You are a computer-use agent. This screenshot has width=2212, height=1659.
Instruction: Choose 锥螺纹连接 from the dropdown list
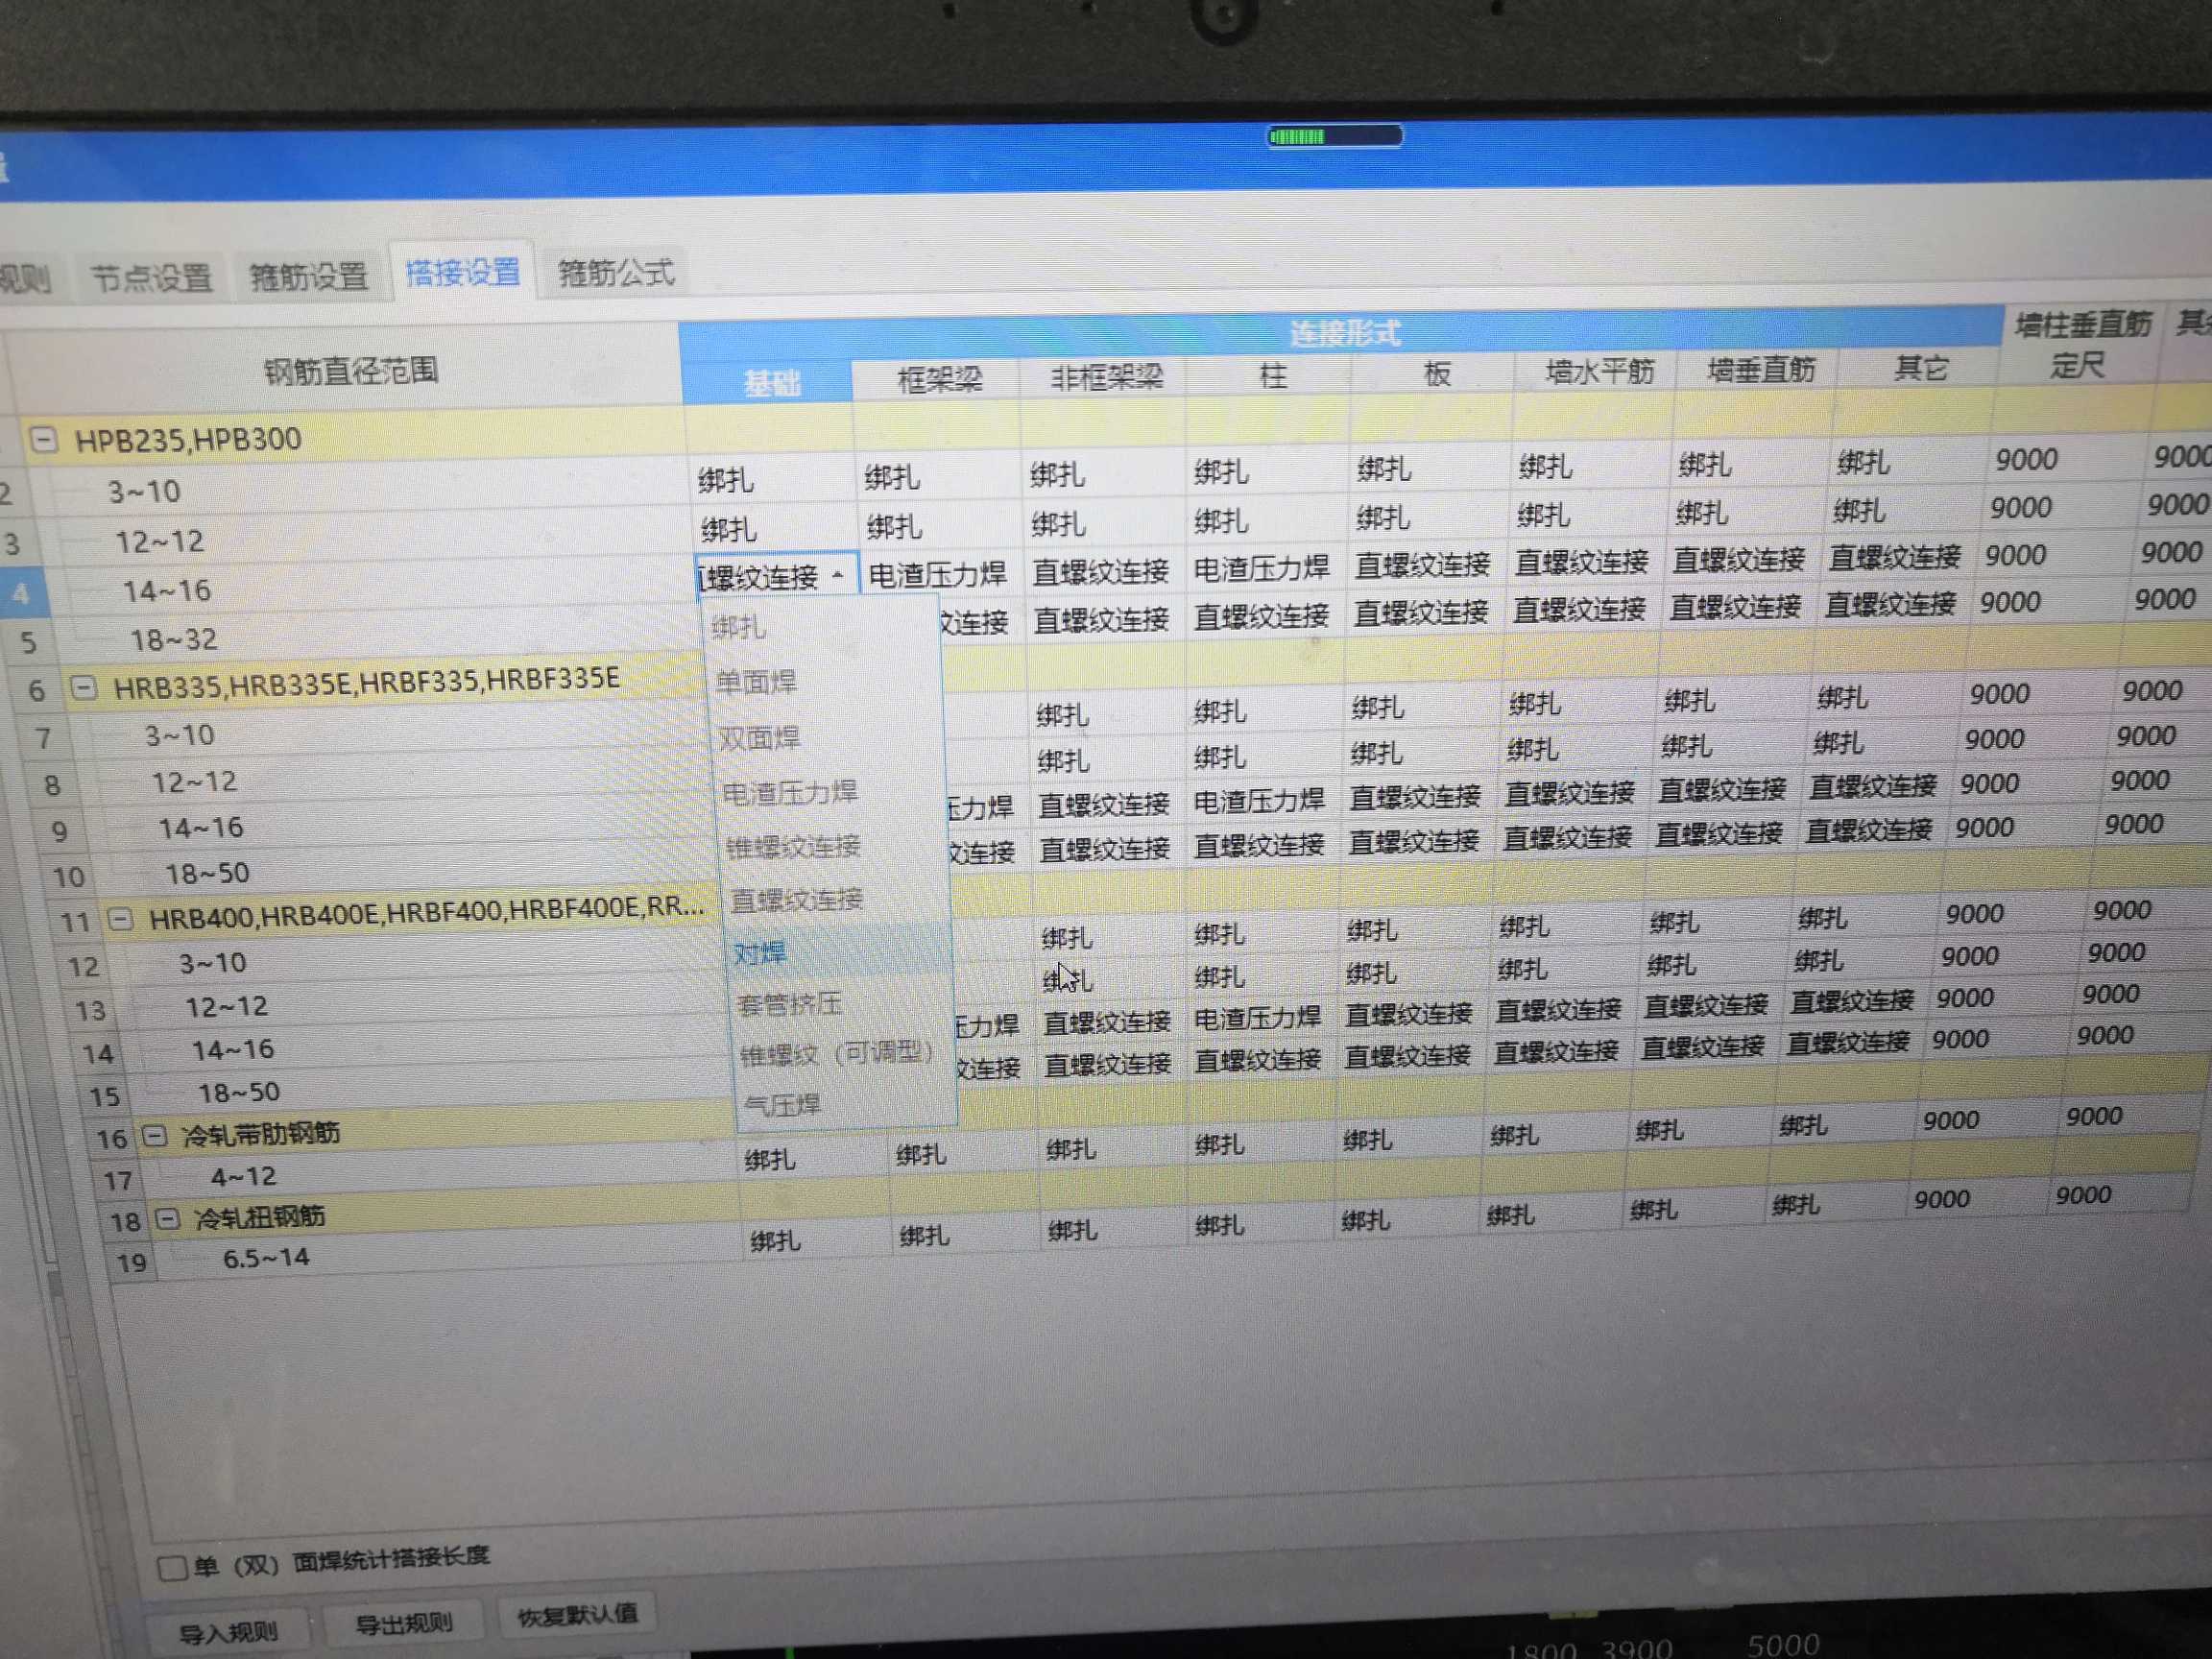click(794, 846)
